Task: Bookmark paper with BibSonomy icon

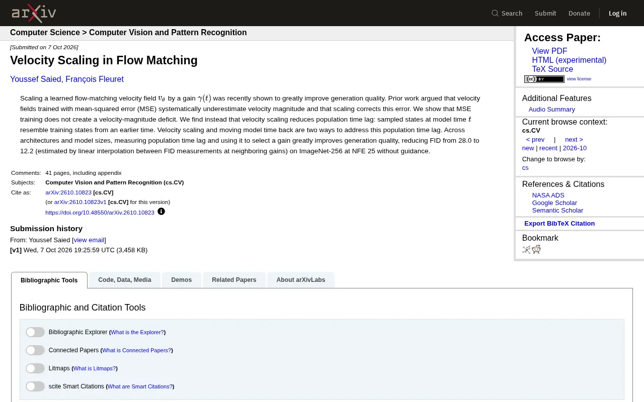Action: click(x=526, y=249)
